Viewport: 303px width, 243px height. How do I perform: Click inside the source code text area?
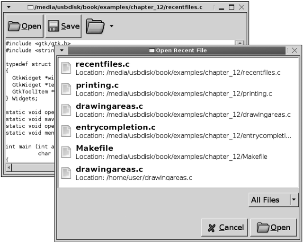(x=28, y=118)
